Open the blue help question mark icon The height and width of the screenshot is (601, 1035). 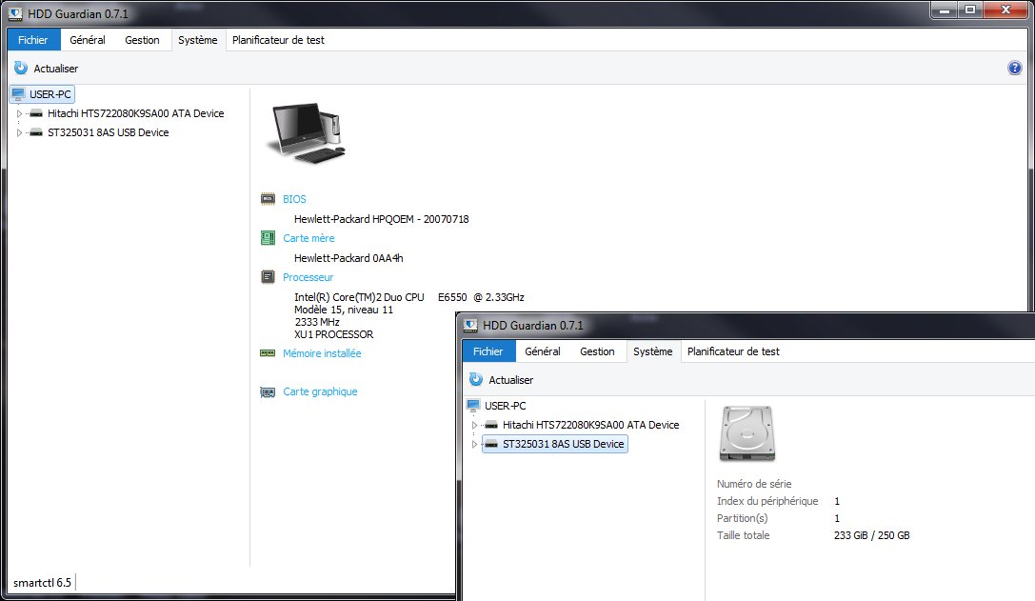(x=1015, y=68)
